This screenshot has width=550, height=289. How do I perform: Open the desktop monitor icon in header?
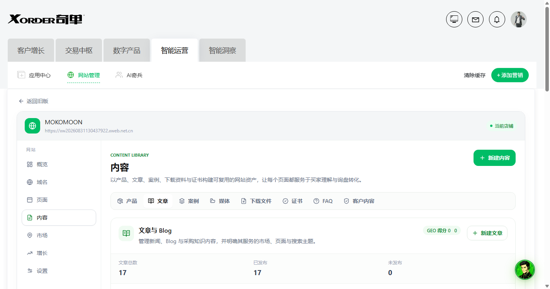[x=454, y=19]
